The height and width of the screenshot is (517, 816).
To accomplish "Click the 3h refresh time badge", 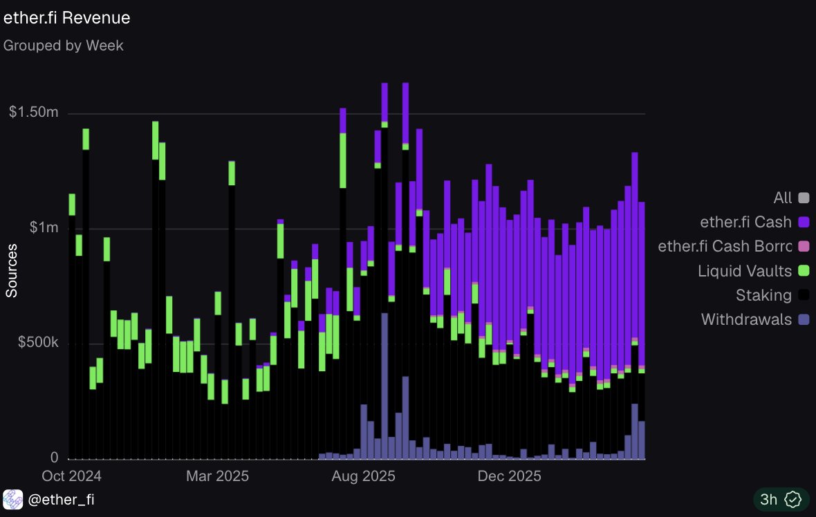I will (769, 499).
